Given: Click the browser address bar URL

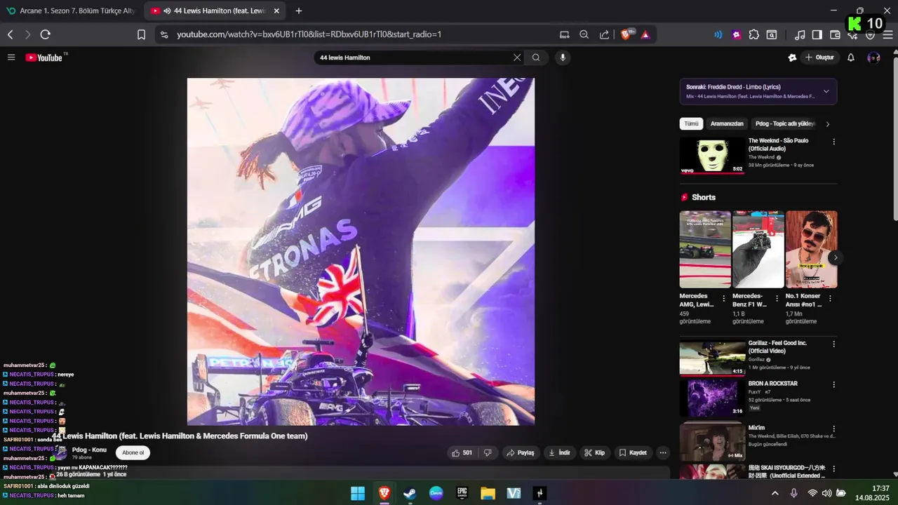Looking at the screenshot, I should point(309,34).
